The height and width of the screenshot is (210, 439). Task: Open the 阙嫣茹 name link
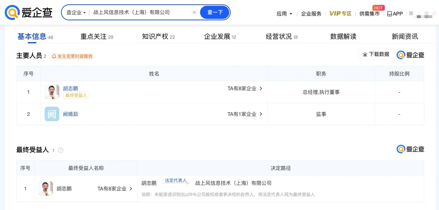[70, 114]
